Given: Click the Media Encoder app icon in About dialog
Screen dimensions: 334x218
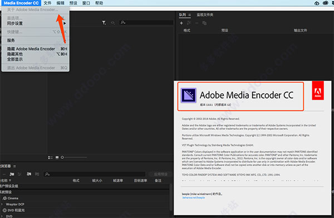Looking at the screenshot, I should 189,95.
